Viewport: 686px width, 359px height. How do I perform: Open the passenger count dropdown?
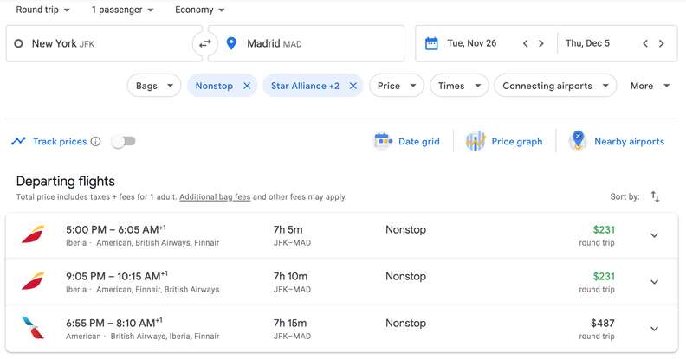point(122,10)
